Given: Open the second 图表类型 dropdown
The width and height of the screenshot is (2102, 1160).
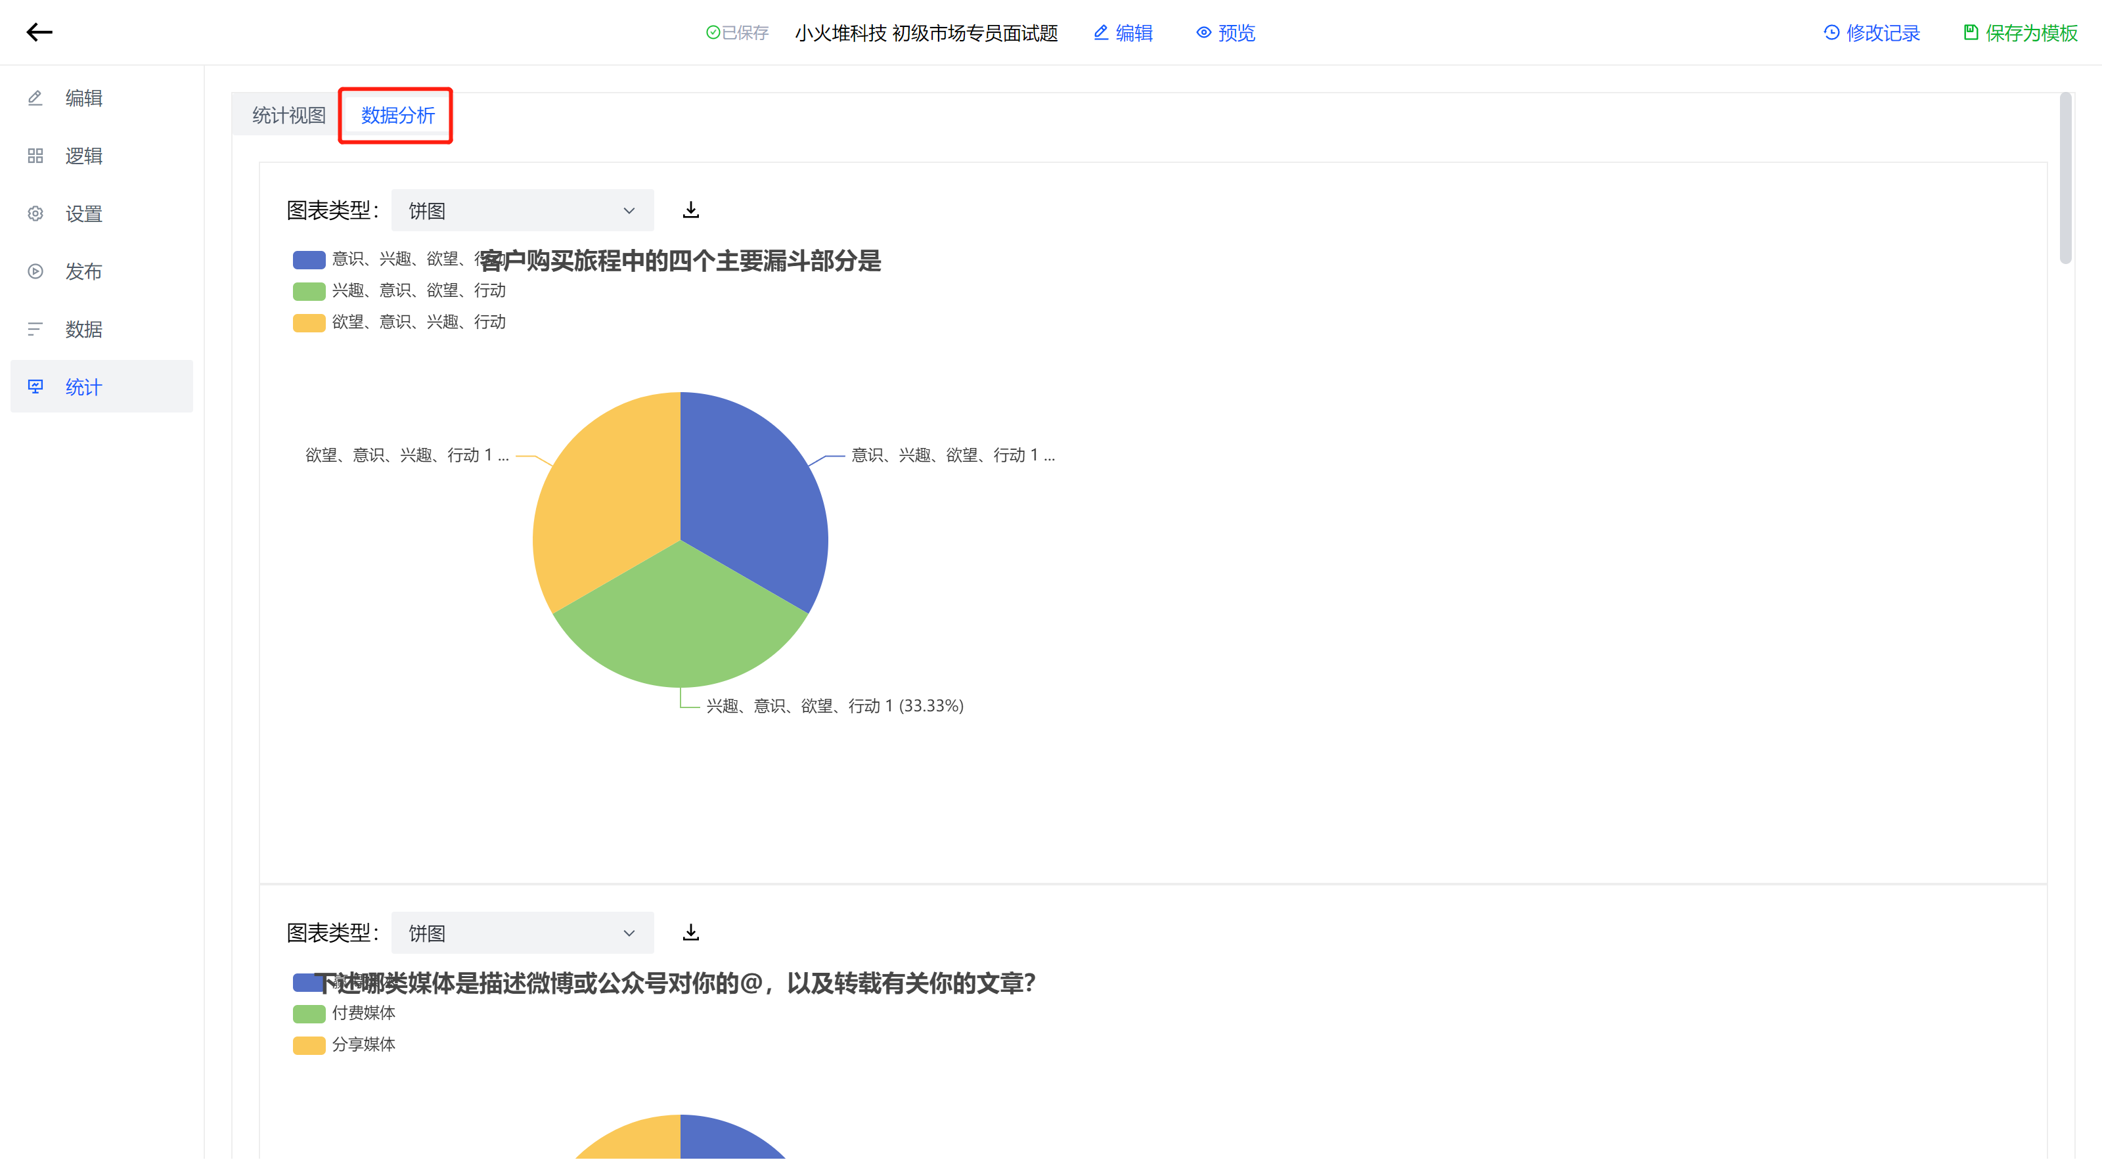Looking at the screenshot, I should pyautogui.click(x=522, y=933).
